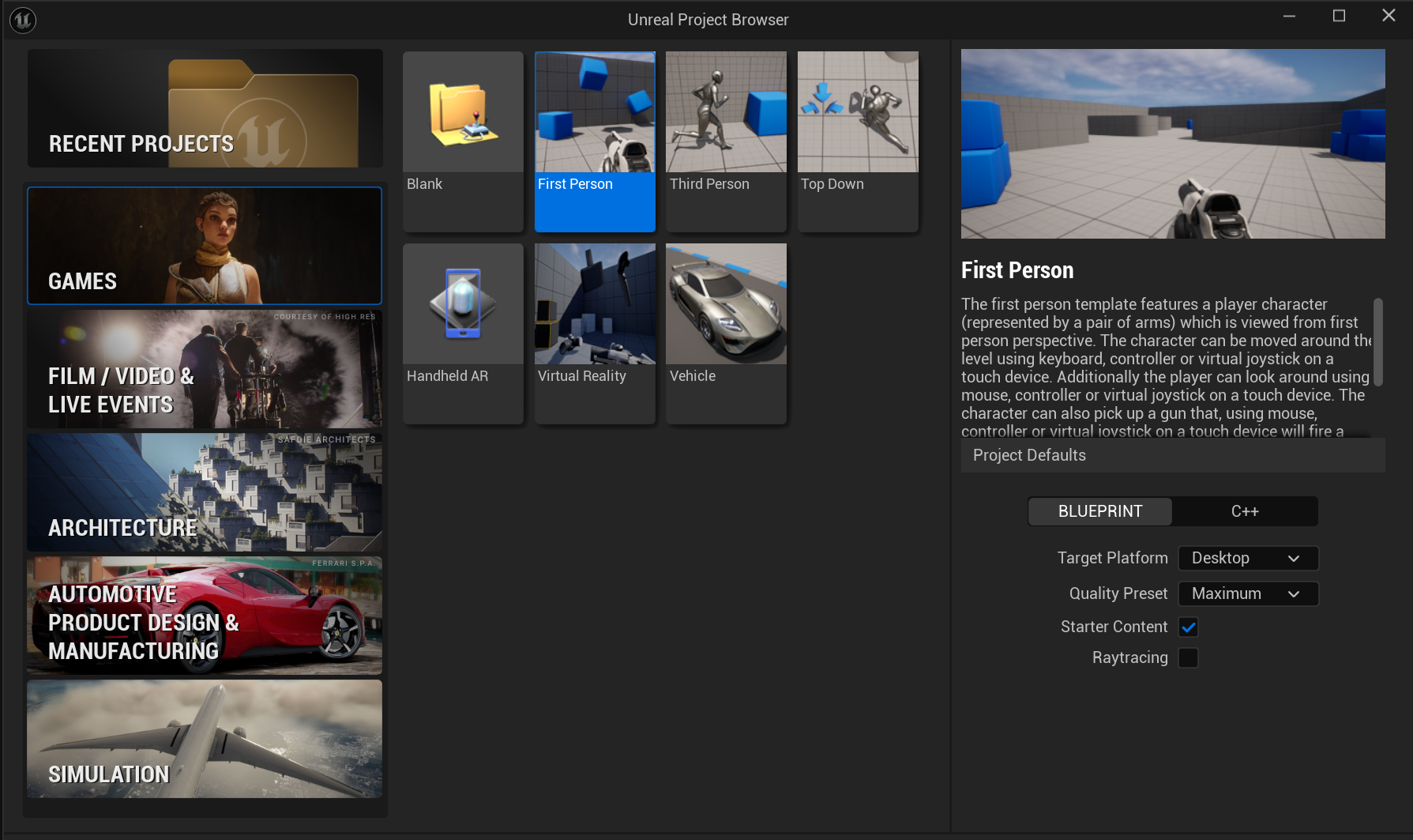Open the Quality Preset dropdown

click(1248, 593)
